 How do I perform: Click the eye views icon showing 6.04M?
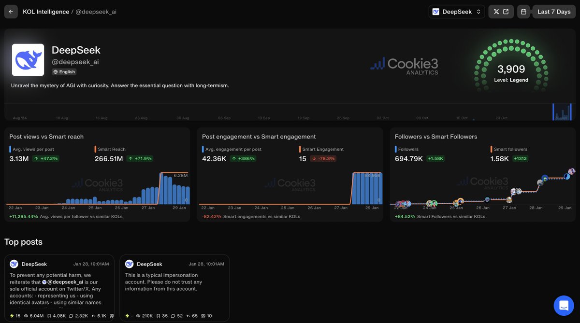tap(26, 316)
